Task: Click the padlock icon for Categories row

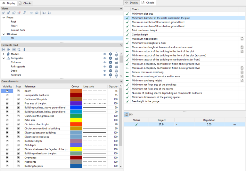Action: pos(116,58)
